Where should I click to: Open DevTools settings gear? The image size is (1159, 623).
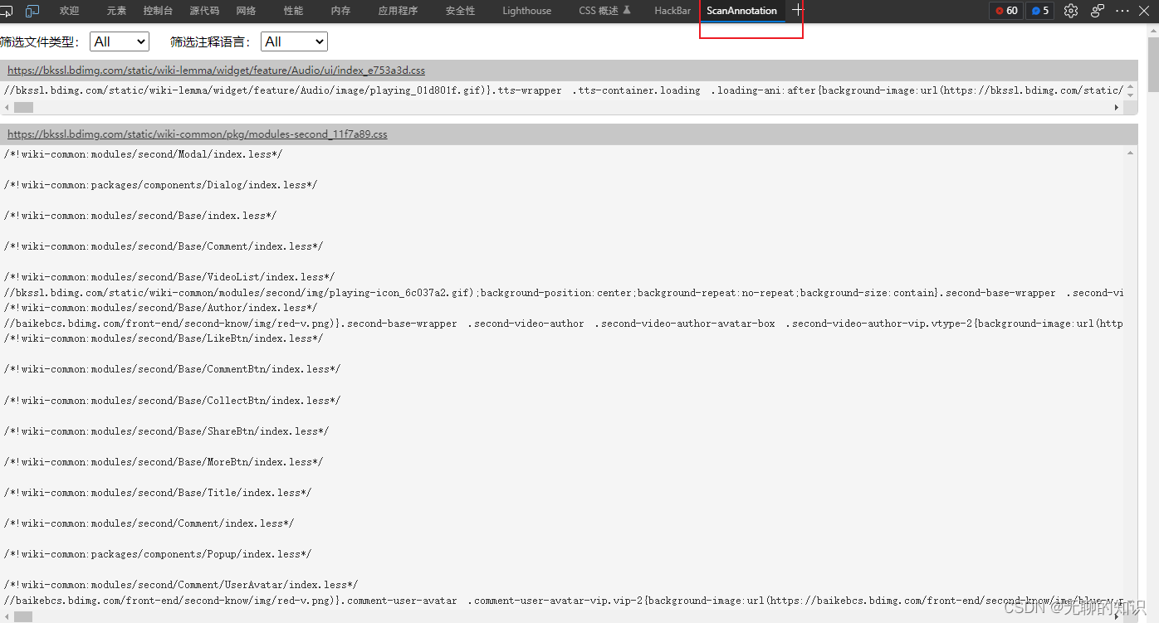pyautogui.click(x=1070, y=11)
